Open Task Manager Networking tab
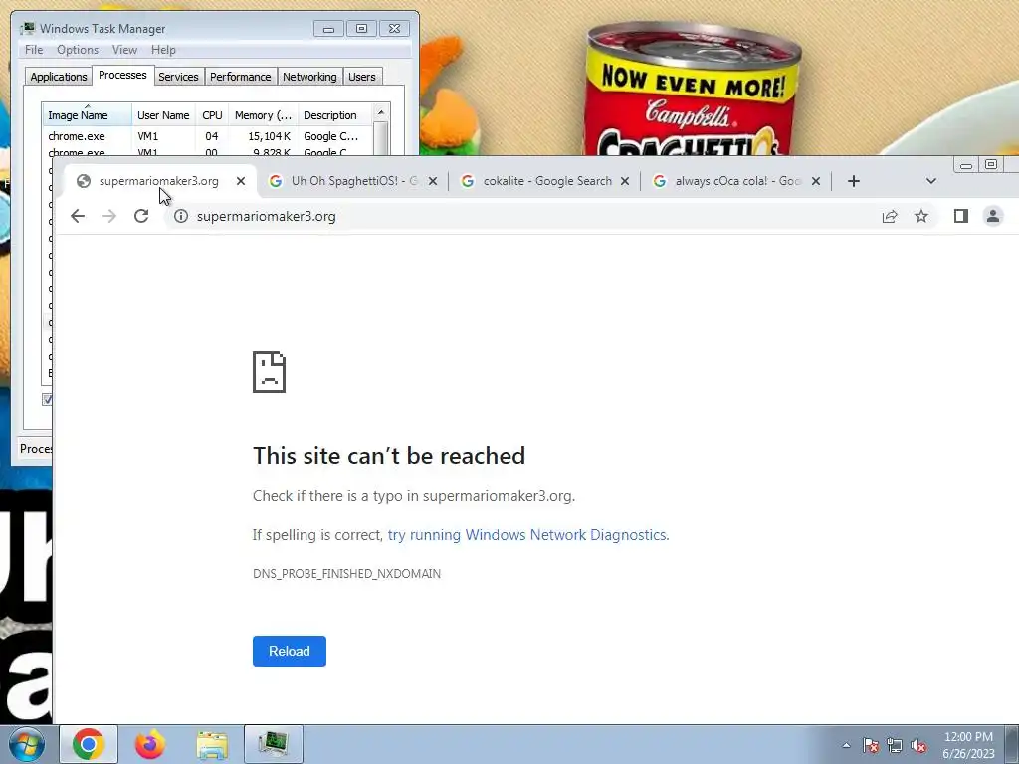Screen dimensions: 1019x764 [309, 77]
